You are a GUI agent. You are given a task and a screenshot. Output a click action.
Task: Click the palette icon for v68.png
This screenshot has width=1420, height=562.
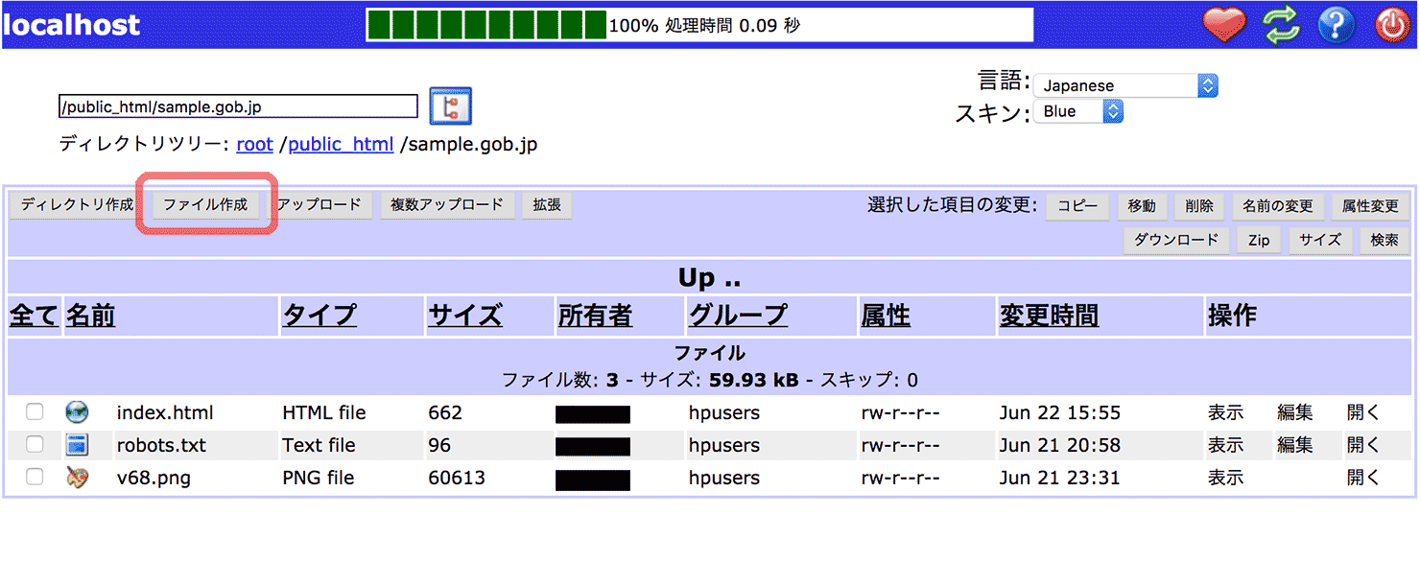[x=77, y=478]
